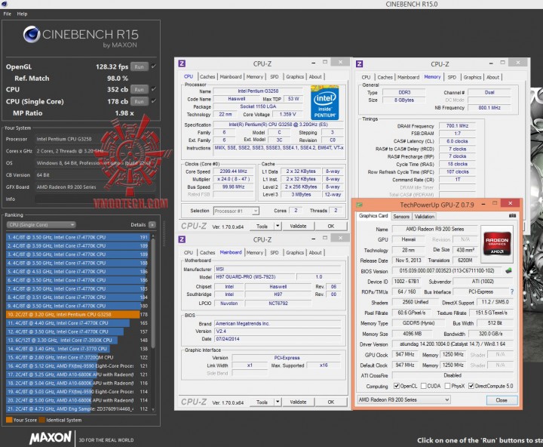Click the ranking scrollbar down arrow

point(153,409)
